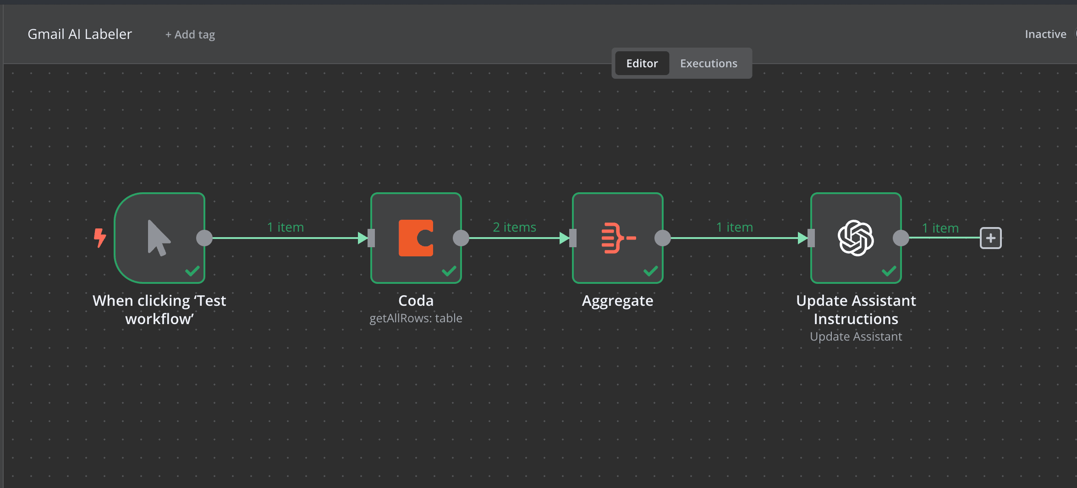This screenshot has height=488, width=1077.
Task: Click the '2 items' connection label
Action: coord(514,227)
